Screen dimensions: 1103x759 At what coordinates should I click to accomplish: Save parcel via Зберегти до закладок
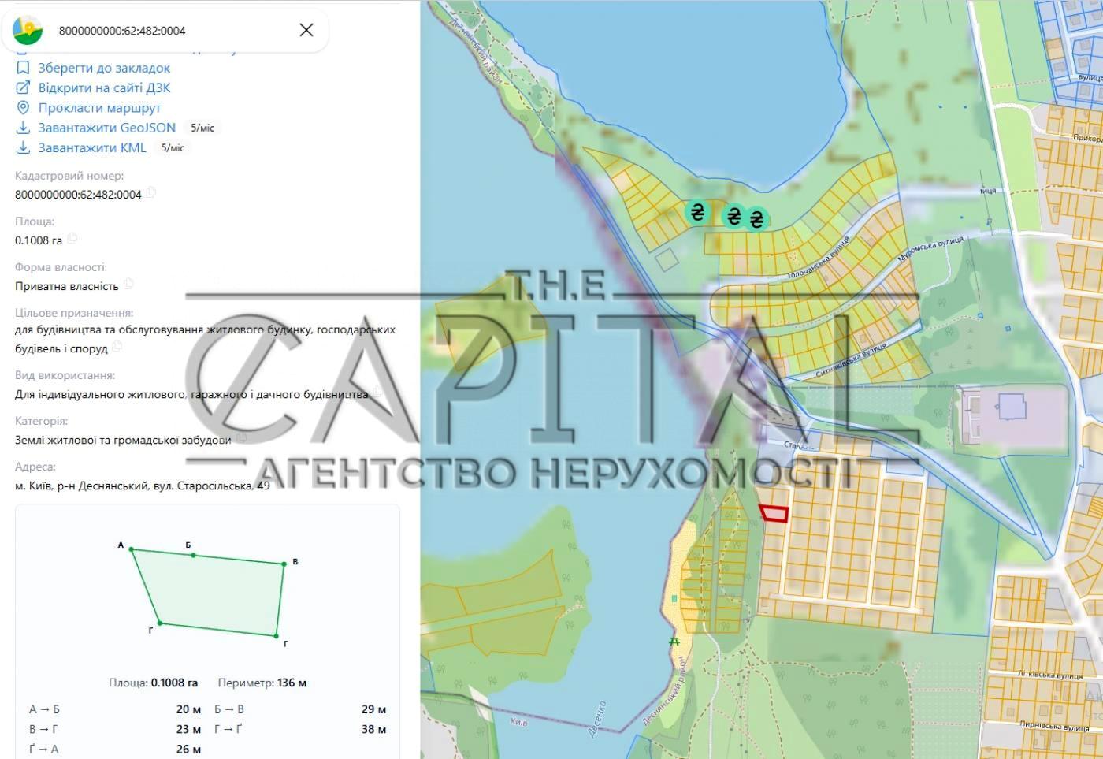pyautogui.click(x=104, y=68)
